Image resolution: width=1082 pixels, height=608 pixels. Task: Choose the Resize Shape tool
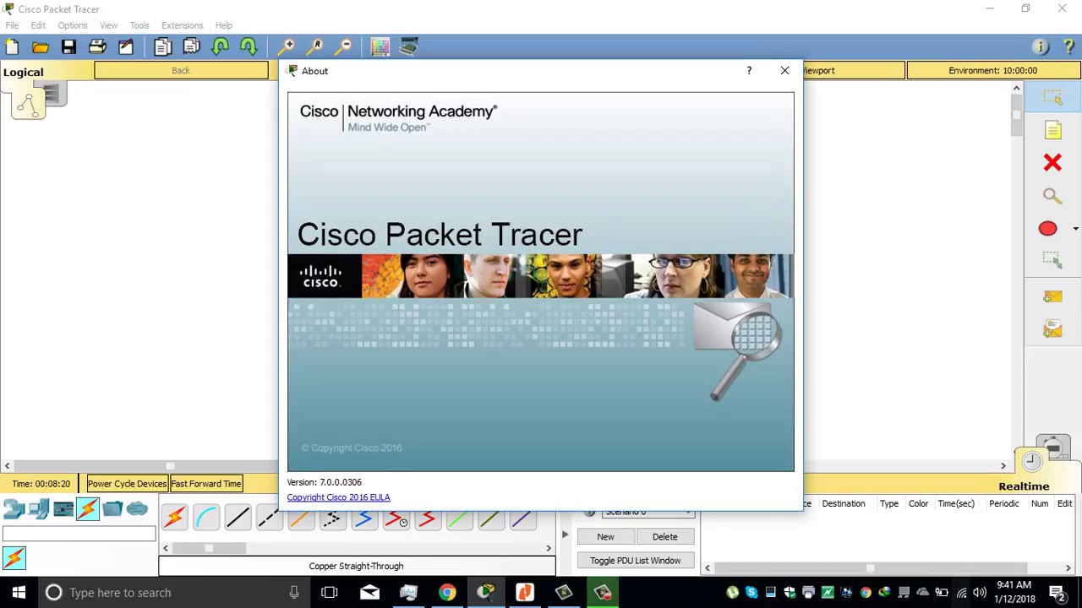tap(1052, 261)
